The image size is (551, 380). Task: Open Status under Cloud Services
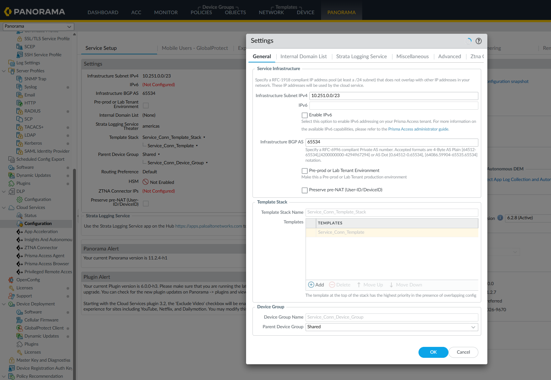[x=30, y=215]
